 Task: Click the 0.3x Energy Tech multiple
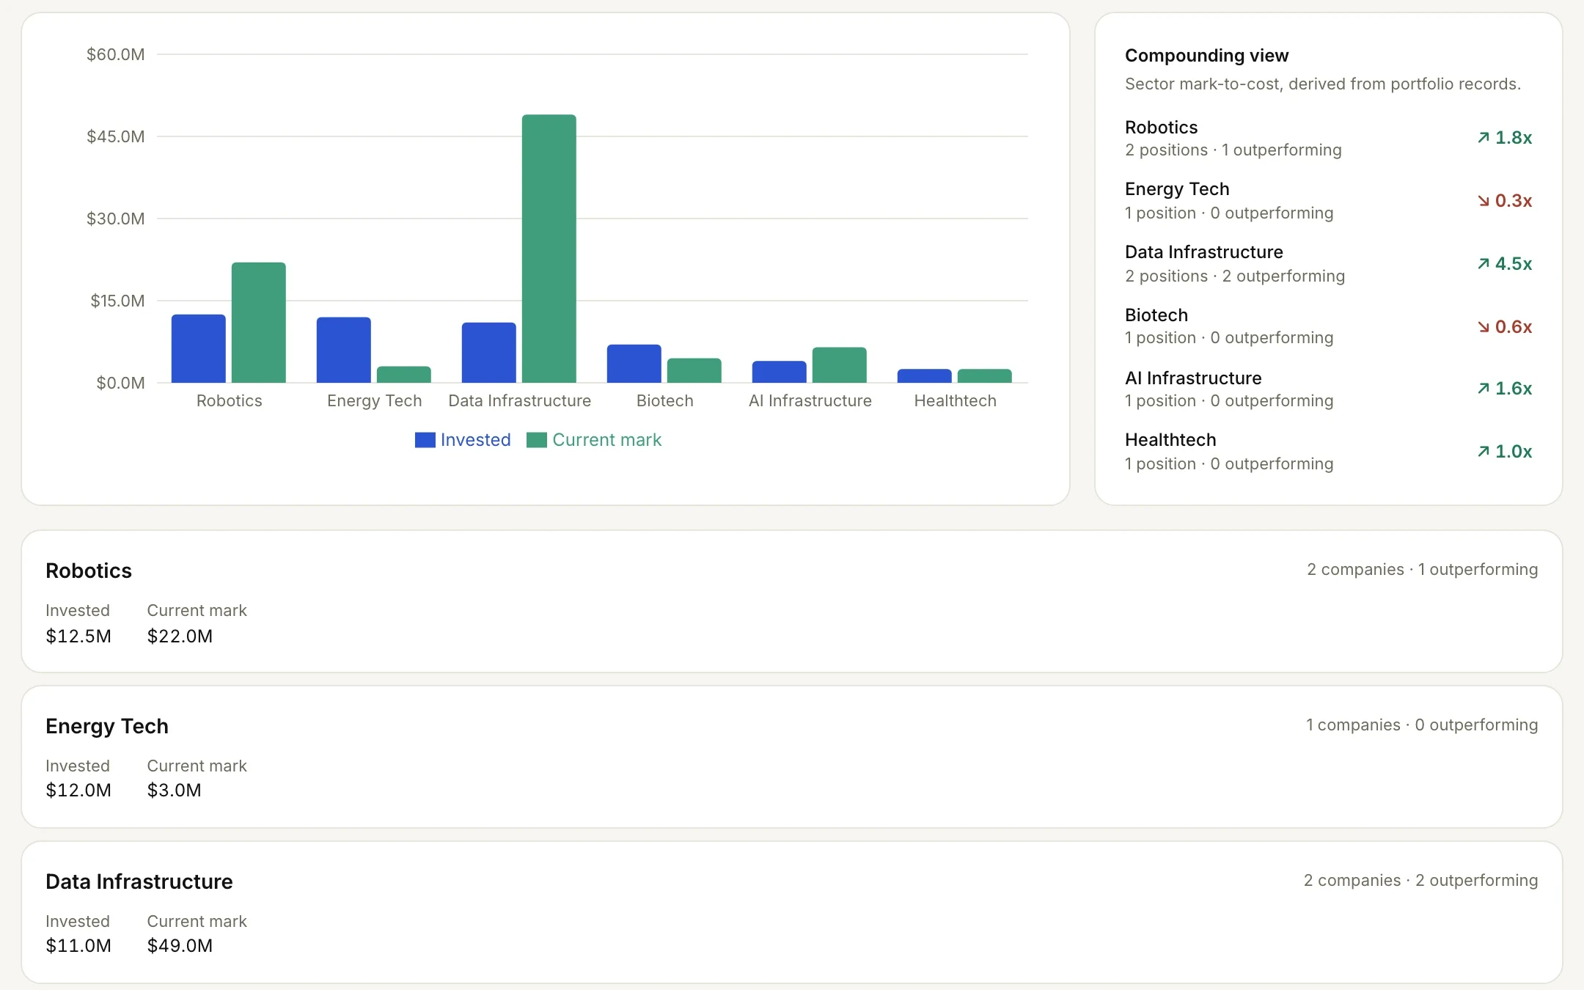tap(1514, 201)
